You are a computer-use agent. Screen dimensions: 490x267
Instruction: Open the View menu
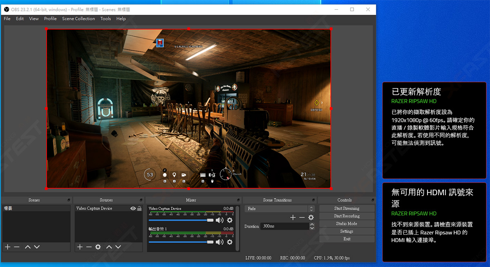pyautogui.click(x=34, y=19)
